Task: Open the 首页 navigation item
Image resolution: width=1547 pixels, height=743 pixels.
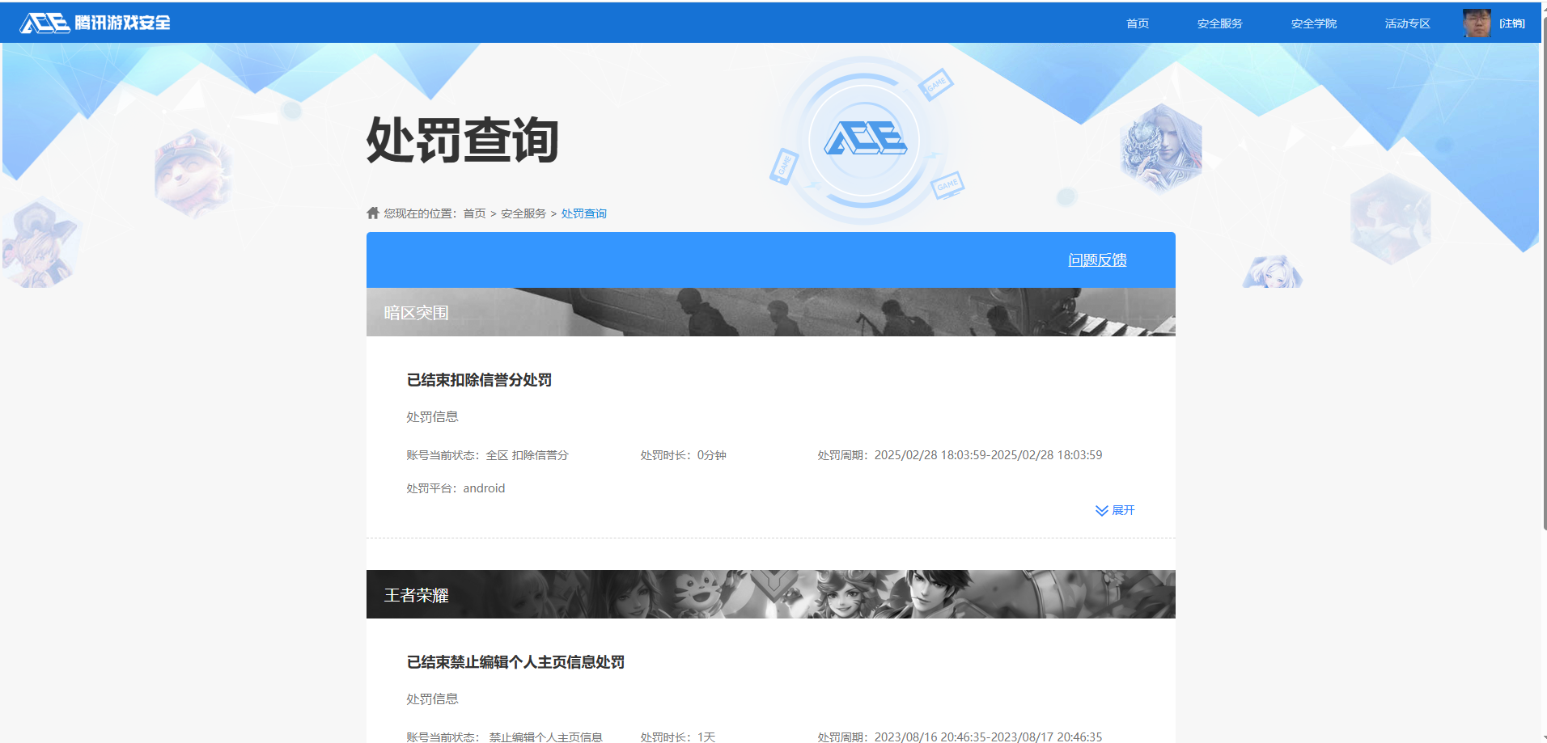Action: click(x=1137, y=23)
